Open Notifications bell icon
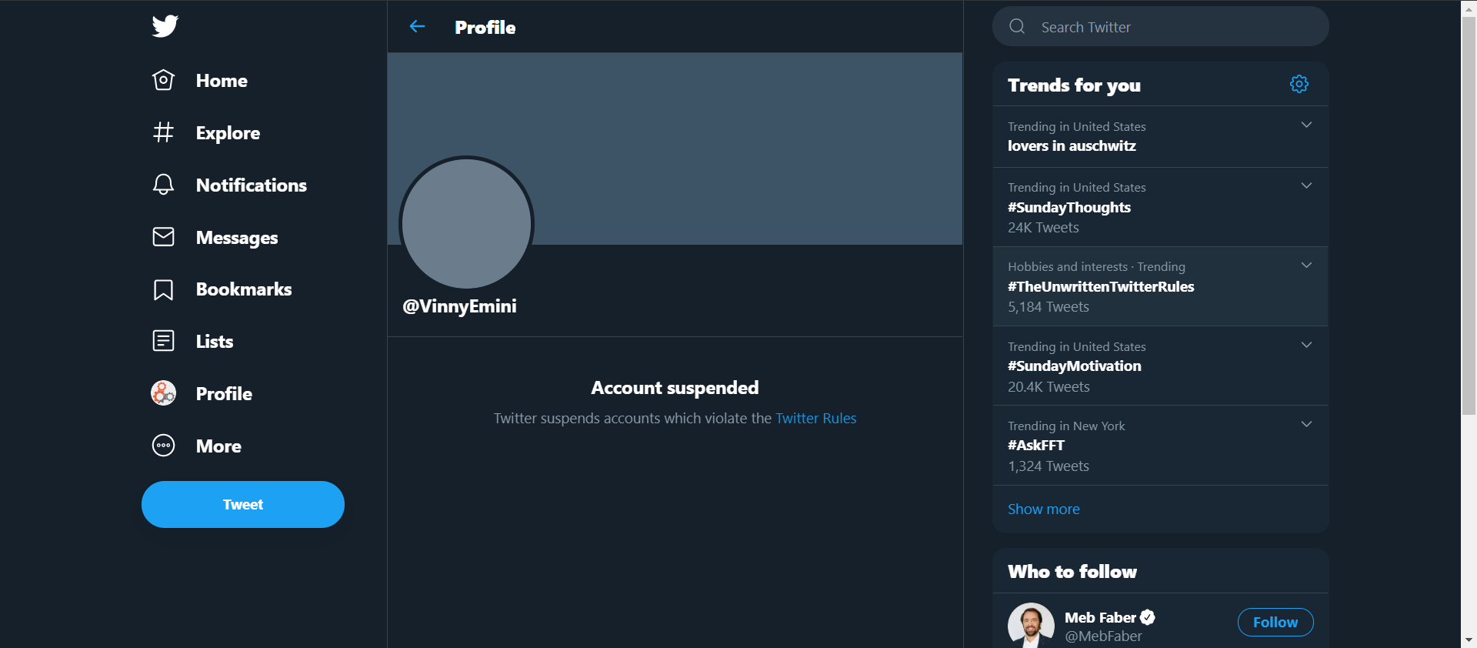1477x648 pixels. click(163, 185)
